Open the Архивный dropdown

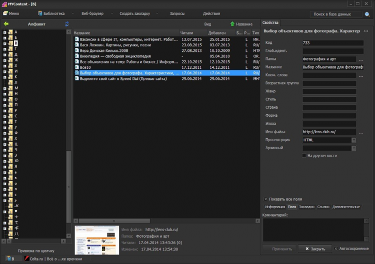(x=354, y=148)
